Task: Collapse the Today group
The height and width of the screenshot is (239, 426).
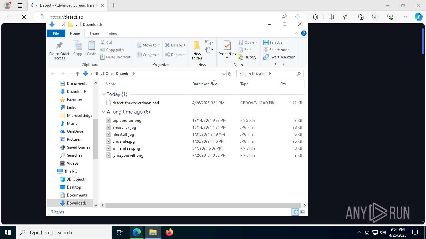Action: click(104, 94)
